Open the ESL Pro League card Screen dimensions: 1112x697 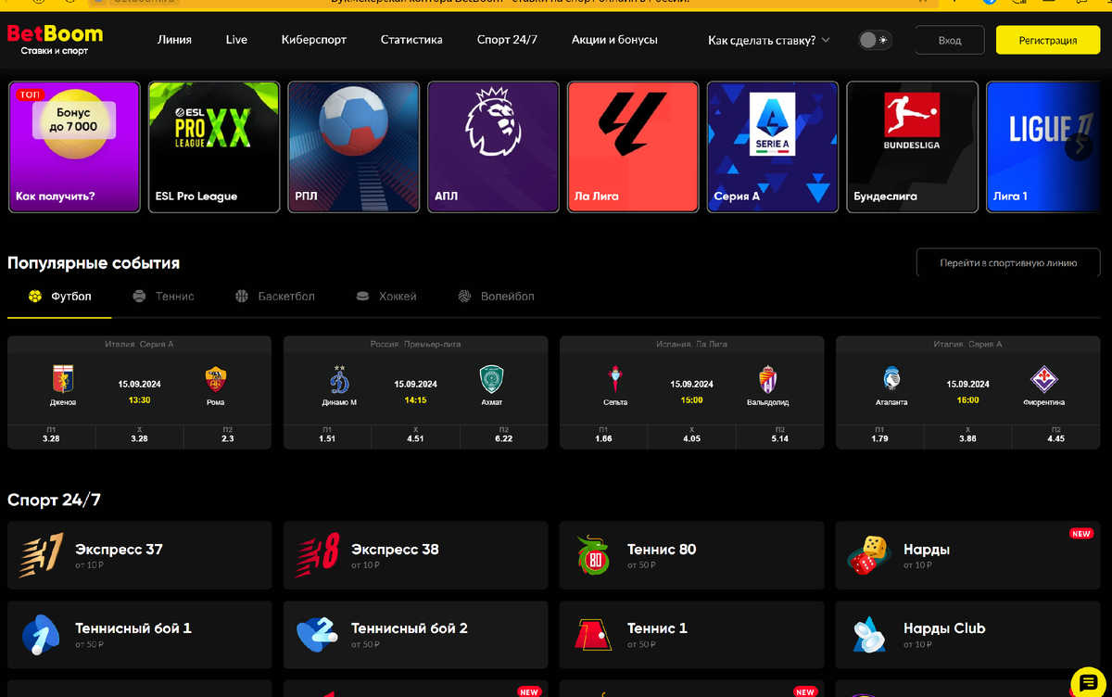214,146
